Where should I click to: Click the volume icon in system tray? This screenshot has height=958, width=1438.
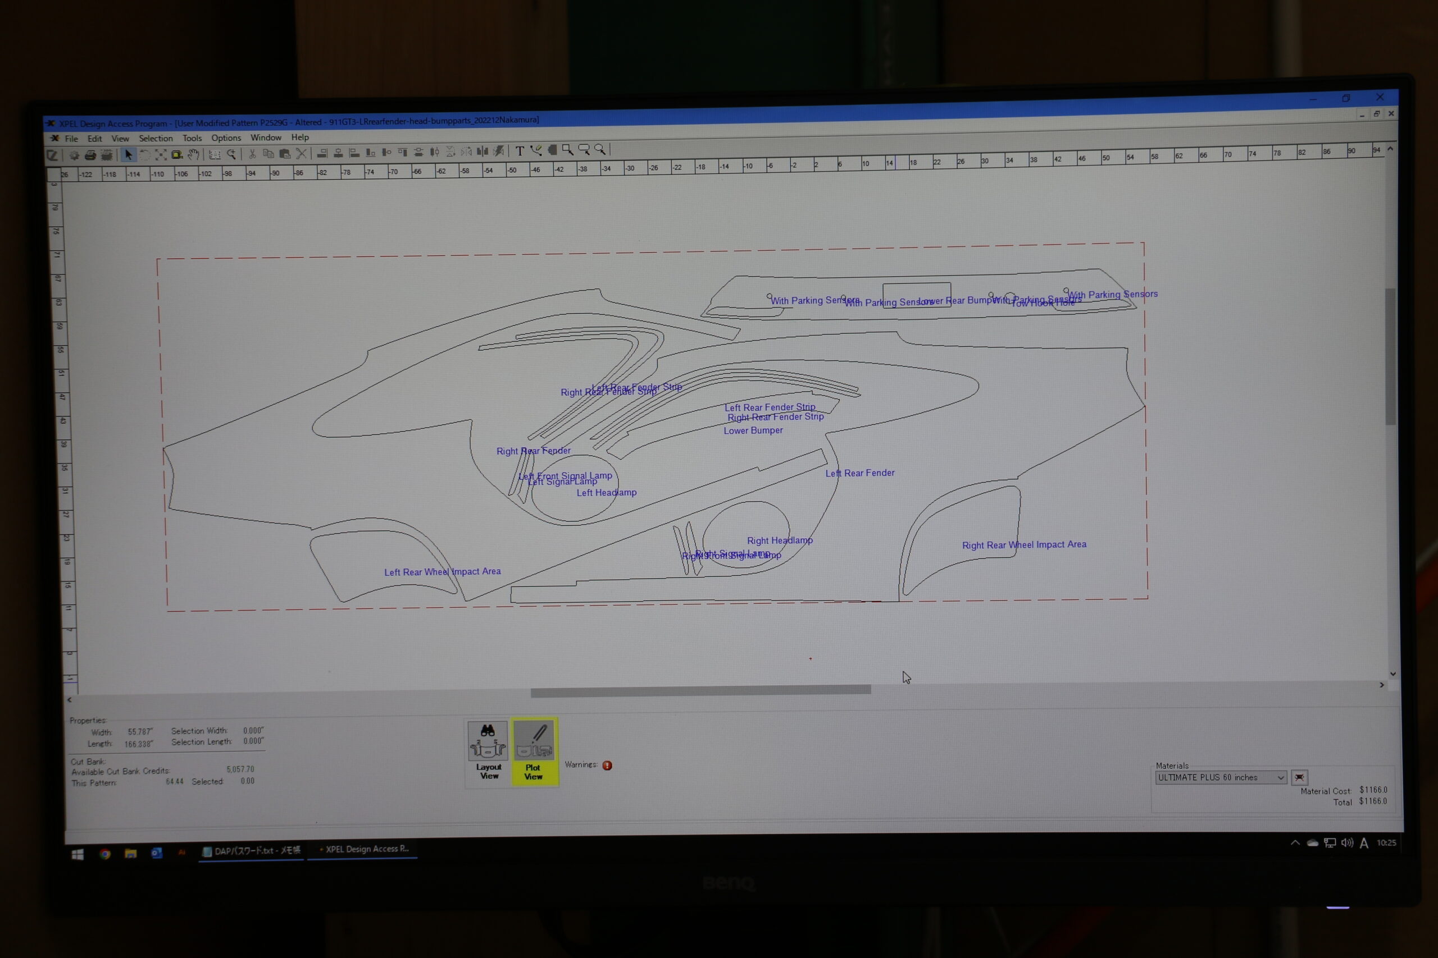click(1346, 843)
